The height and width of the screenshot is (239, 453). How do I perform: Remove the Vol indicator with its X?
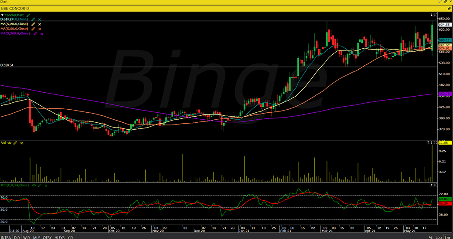[x=21, y=143]
